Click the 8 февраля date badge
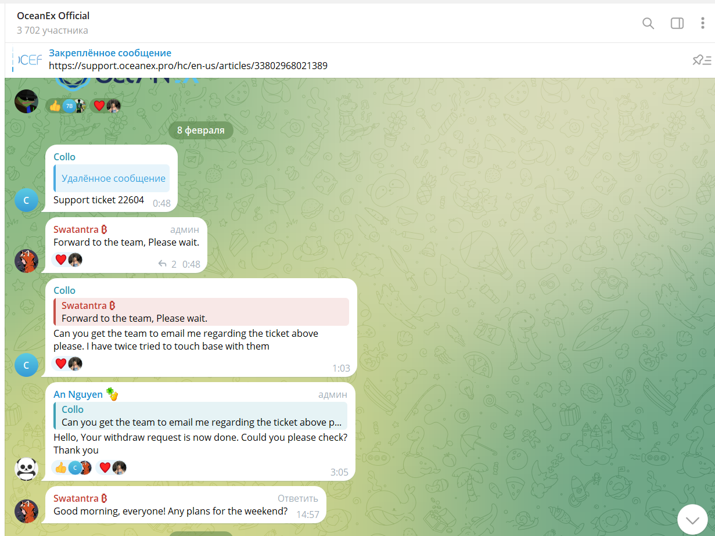Image resolution: width=715 pixels, height=536 pixels. [x=201, y=130]
